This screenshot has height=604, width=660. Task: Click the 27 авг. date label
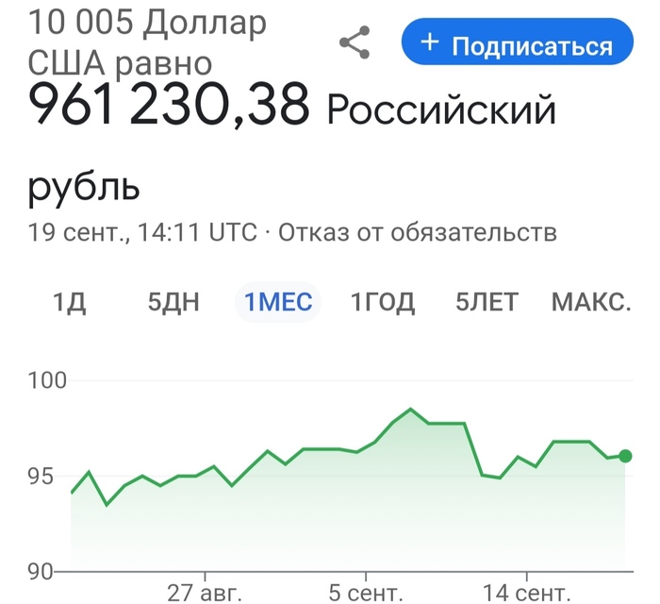(206, 593)
